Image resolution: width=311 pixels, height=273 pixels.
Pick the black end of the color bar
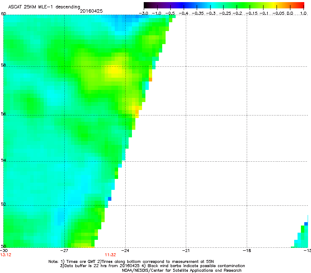pos(146,5)
